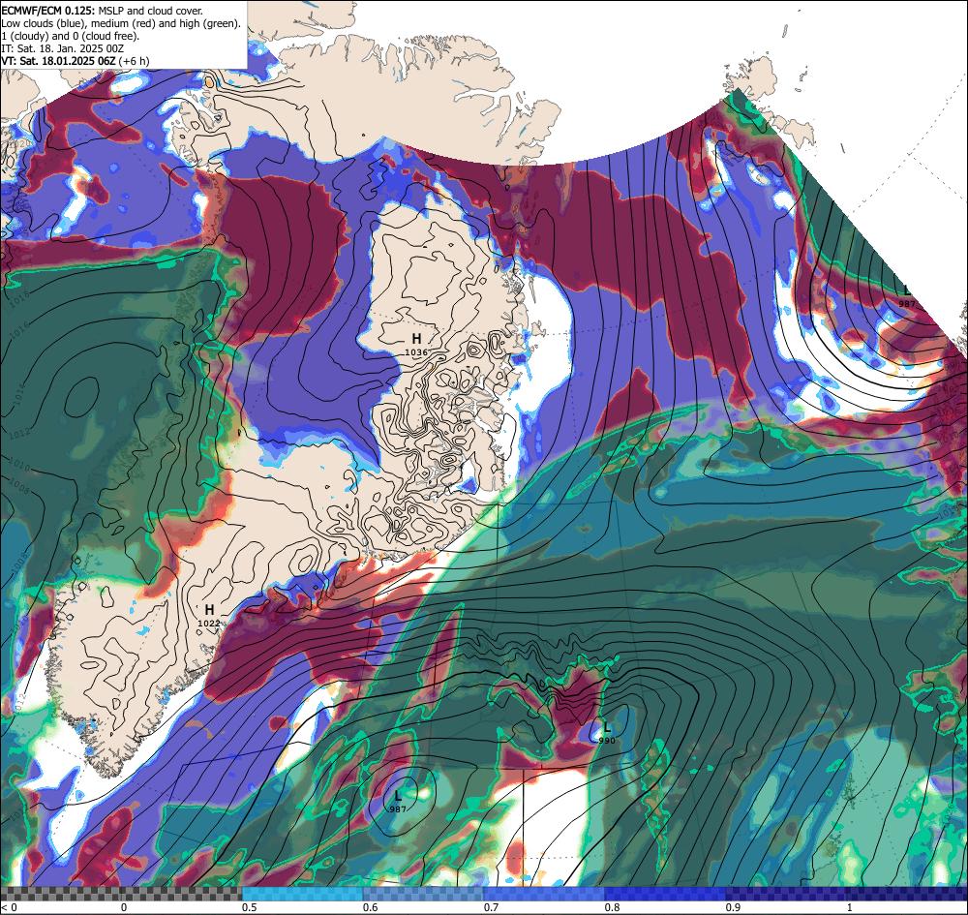Viewport: 968px width, 915px height.
Task: Click the L marker above 990
Action: 607,727
